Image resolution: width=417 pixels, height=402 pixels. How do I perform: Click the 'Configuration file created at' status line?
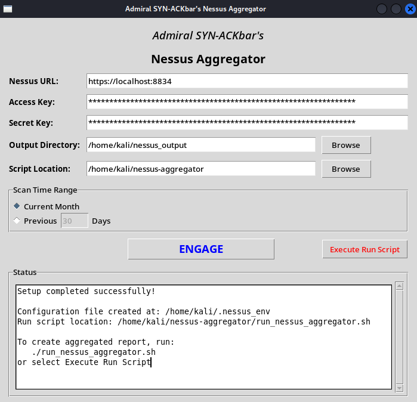pyautogui.click(x=144, y=311)
